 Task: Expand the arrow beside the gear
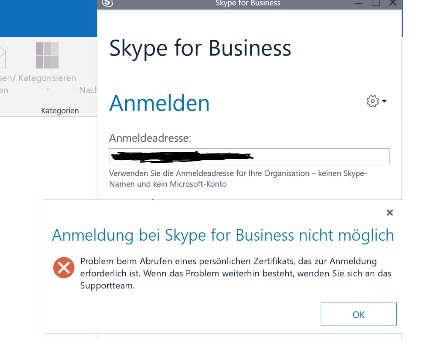384,101
